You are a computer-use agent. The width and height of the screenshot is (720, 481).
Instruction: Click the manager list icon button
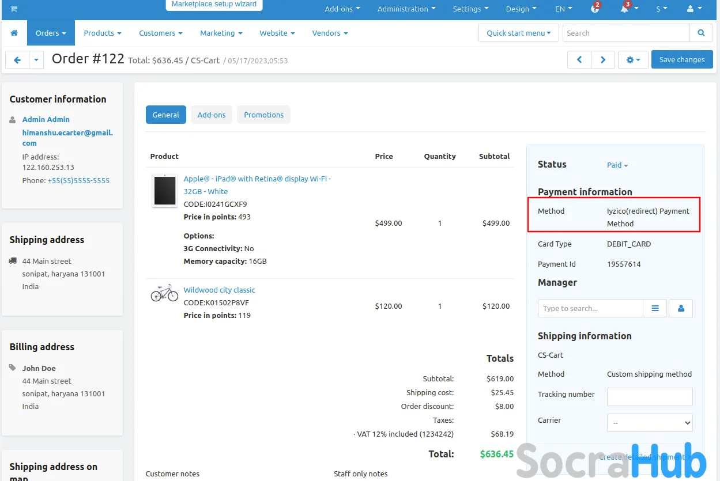pos(655,309)
